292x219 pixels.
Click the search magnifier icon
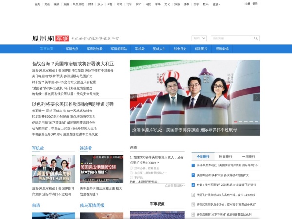[256, 38]
